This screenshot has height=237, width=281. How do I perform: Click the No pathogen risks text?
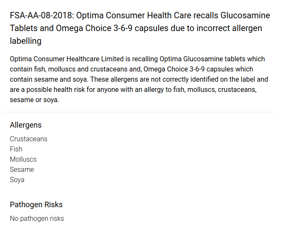click(37, 219)
